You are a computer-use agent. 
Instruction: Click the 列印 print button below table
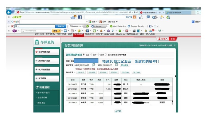(118, 111)
